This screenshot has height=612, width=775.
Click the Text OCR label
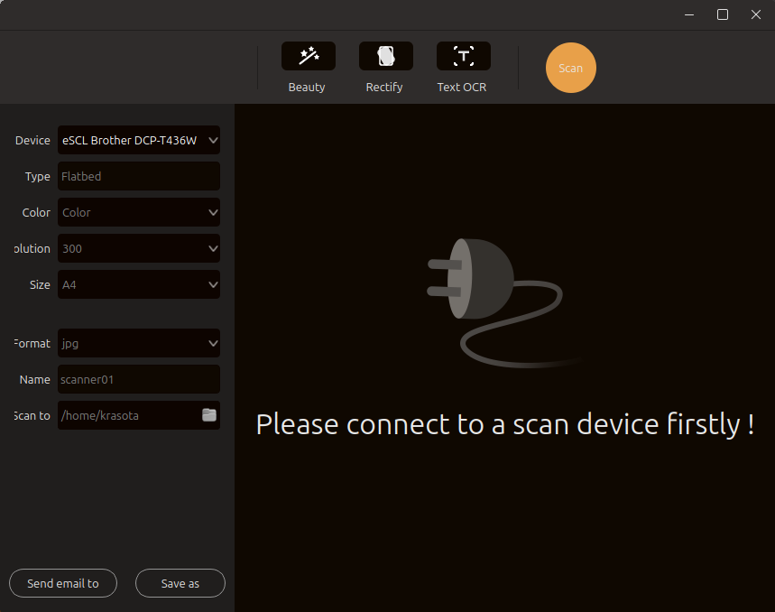[462, 88]
